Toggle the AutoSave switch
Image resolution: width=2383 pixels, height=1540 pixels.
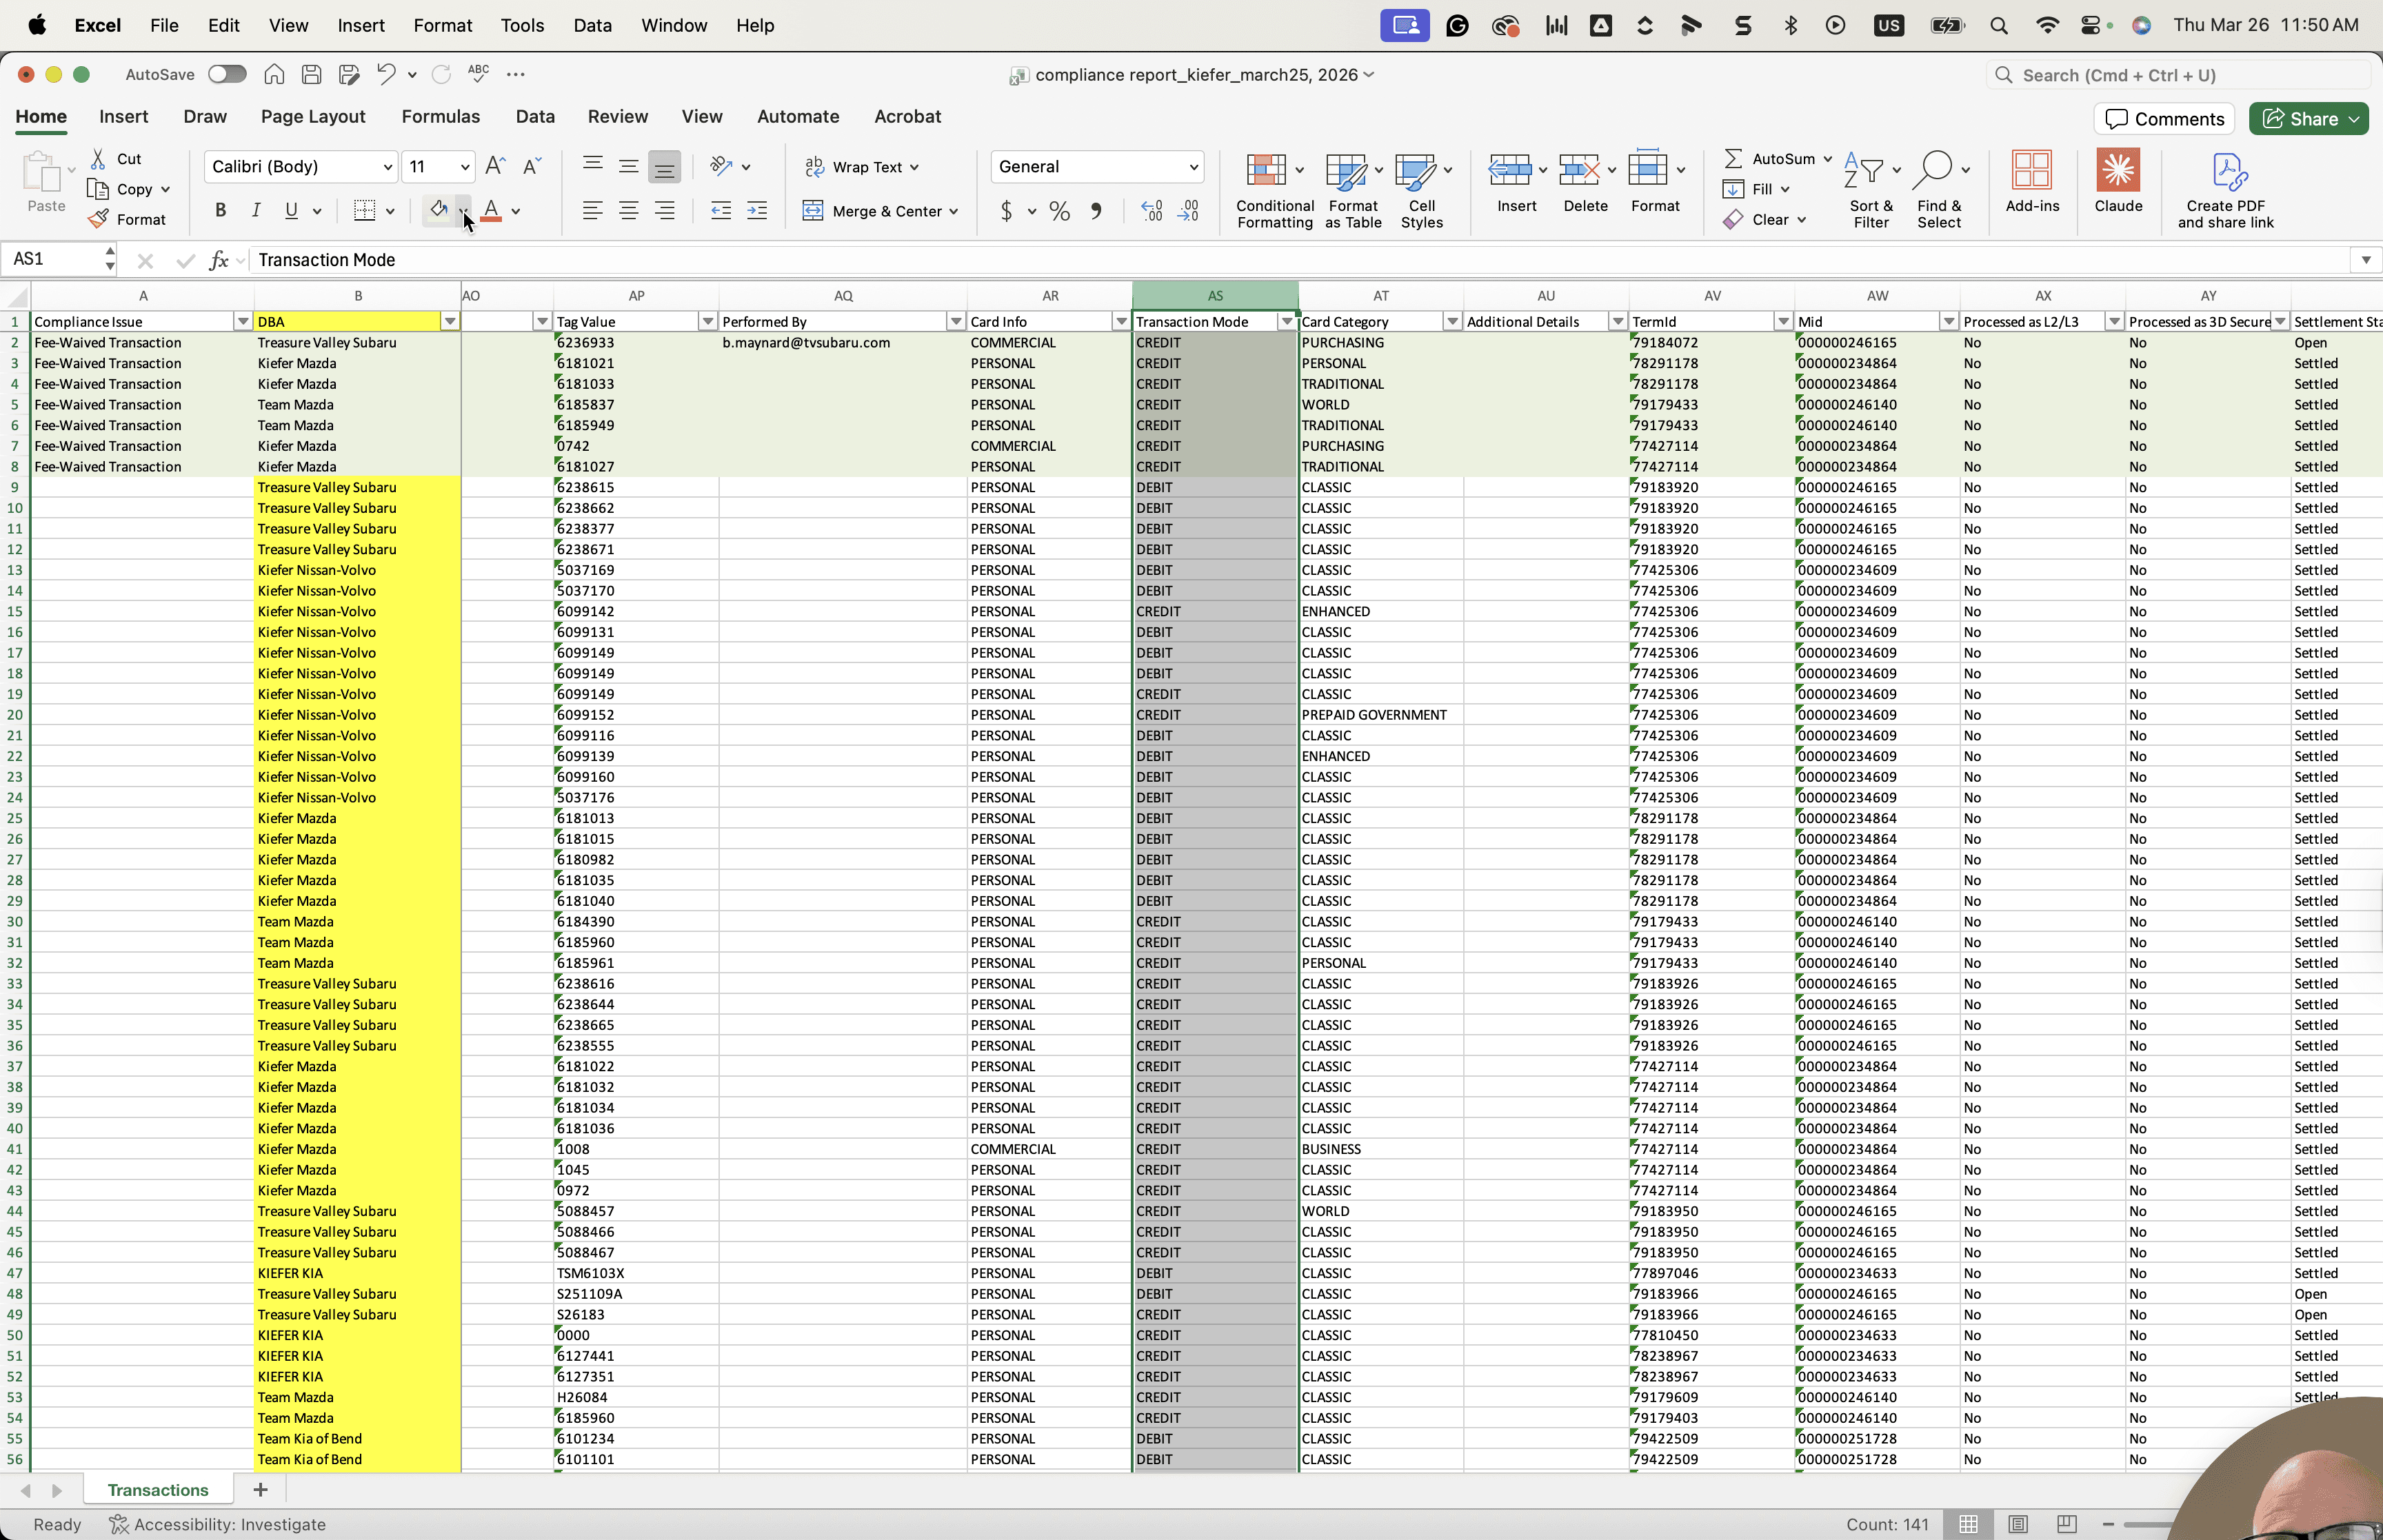227,74
